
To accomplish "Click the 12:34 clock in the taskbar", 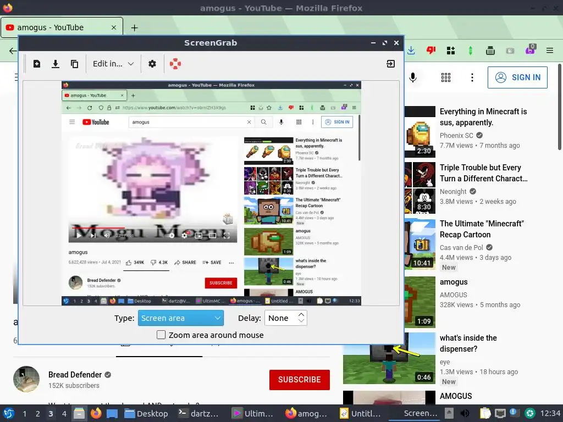I will [550, 413].
